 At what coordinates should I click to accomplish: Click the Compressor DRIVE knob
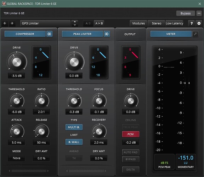coord(17,62)
